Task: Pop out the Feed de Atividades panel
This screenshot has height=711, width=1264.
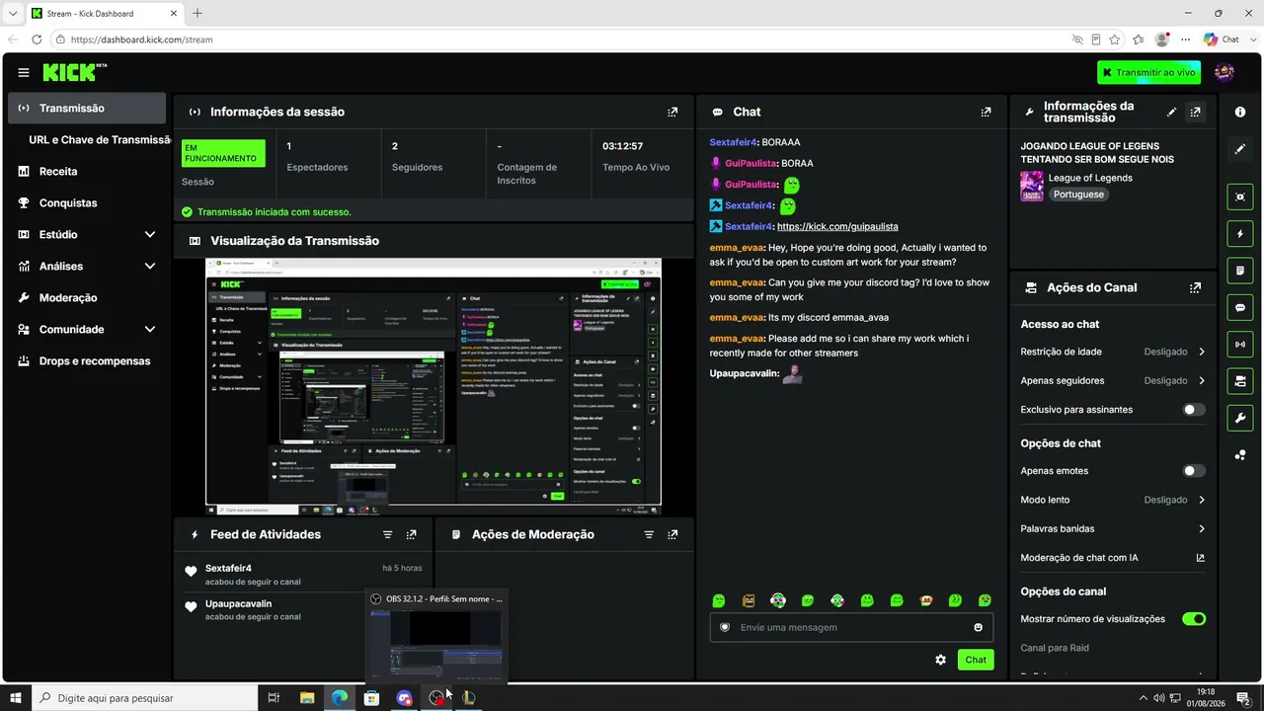Action: pos(412,534)
